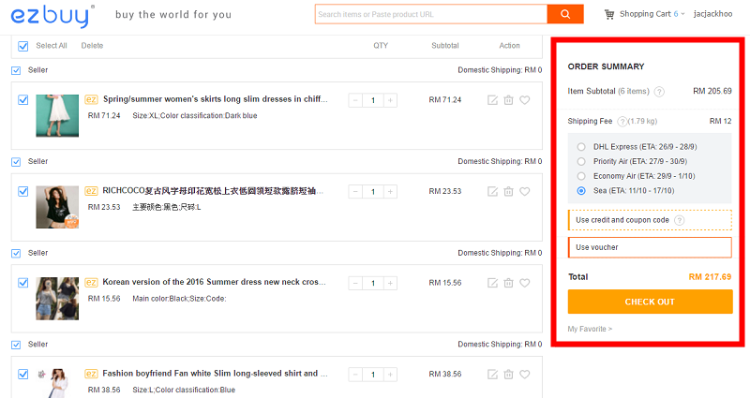The height and width of the screenshot is (398, 750).
Task: Open Shopping Cart dropdown arrow
Action: point(682,14)
